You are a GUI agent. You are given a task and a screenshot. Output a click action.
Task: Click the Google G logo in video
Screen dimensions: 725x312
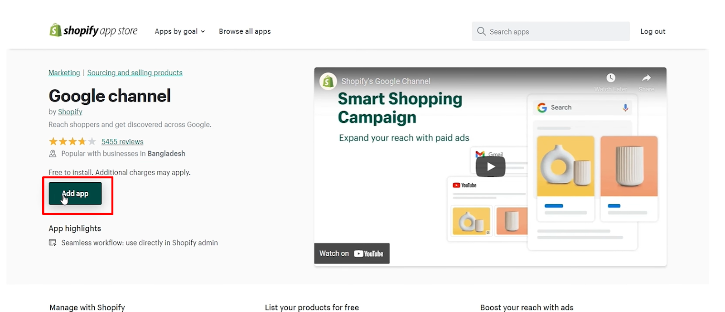542,107
